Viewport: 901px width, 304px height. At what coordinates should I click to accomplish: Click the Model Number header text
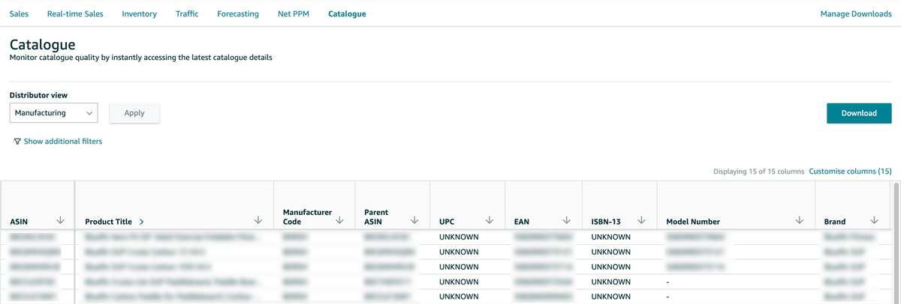tap(693, 222)
